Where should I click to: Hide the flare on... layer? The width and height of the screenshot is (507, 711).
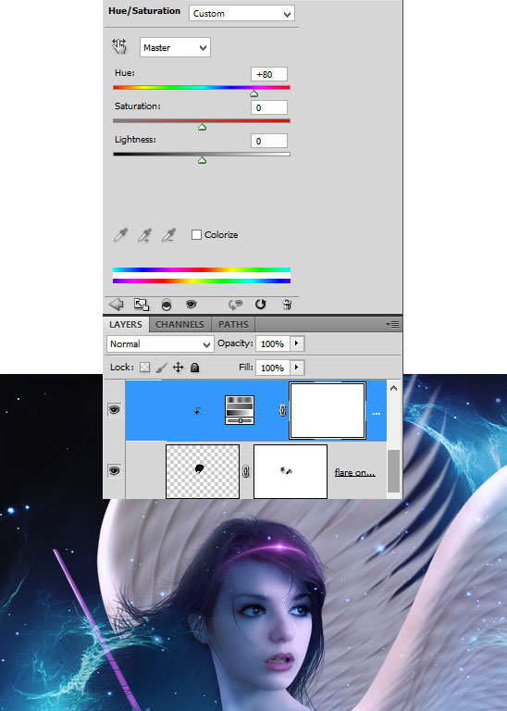[x=114, y=470]
